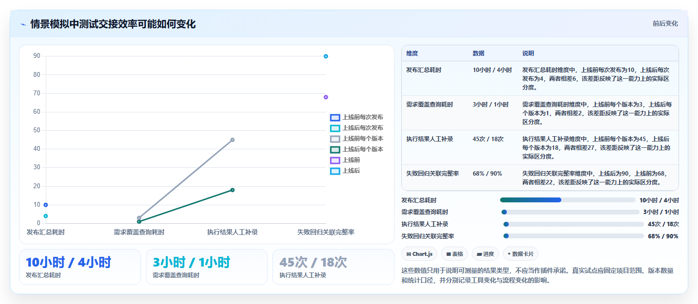Click the 发布汇总耗时 progress bar
This screenshot has height=304, width=698.
[x=568, y=200]
